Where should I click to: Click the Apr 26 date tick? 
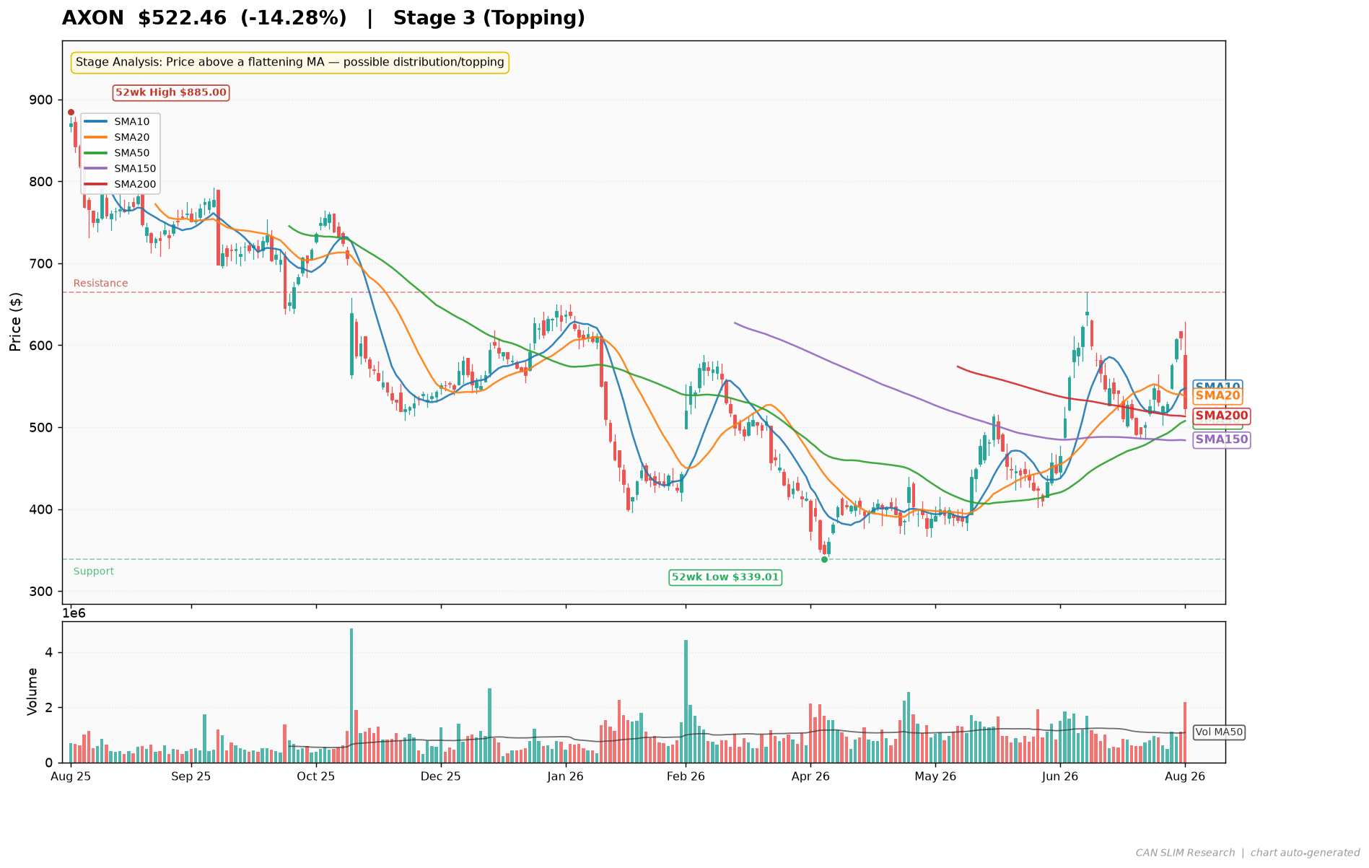click(810, 777)
